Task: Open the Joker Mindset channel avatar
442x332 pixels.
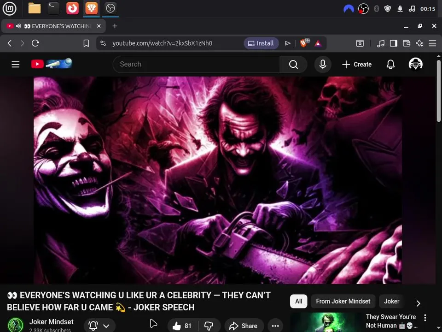Action: (16, 325)
